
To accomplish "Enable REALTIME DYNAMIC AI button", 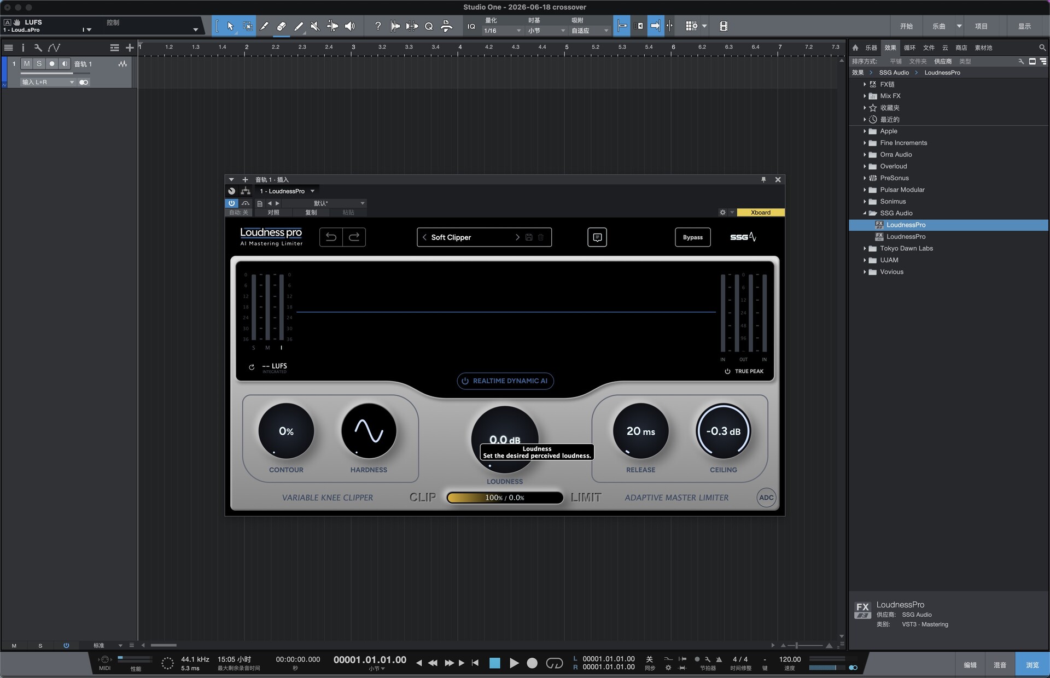I will point(505,381).
